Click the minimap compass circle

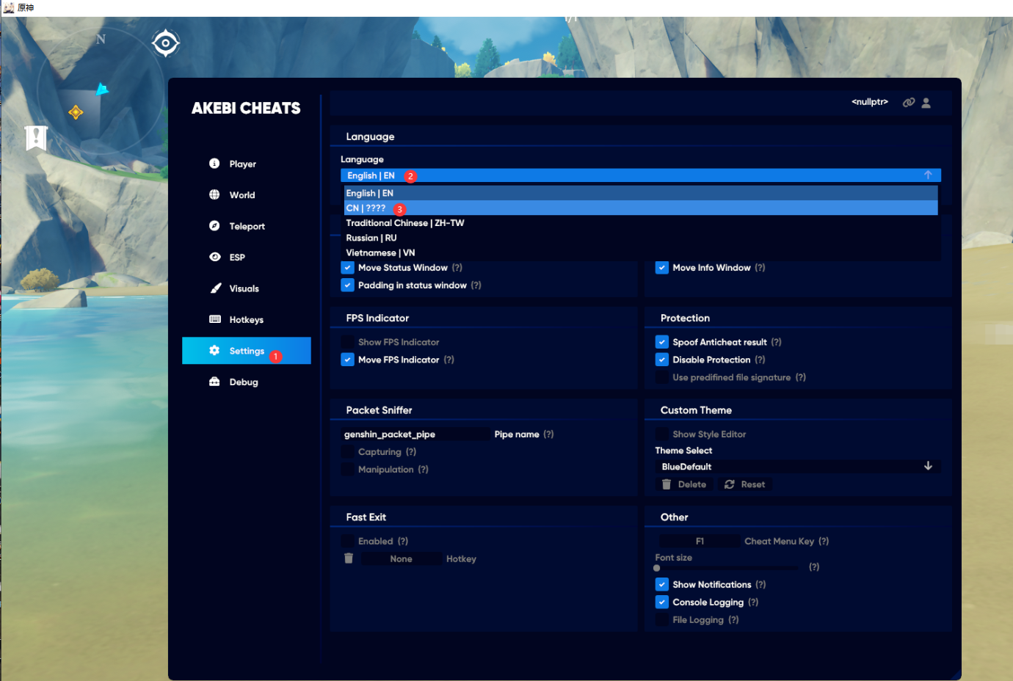tap(101, 92)
